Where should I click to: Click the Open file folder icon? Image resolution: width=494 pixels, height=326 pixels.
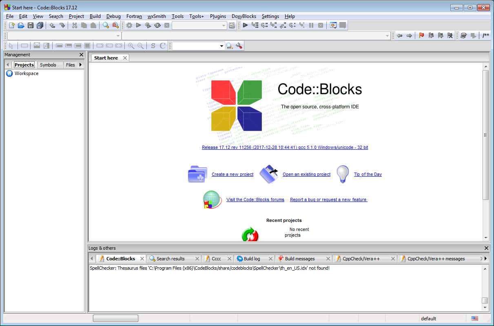click(x=21, y=25)
